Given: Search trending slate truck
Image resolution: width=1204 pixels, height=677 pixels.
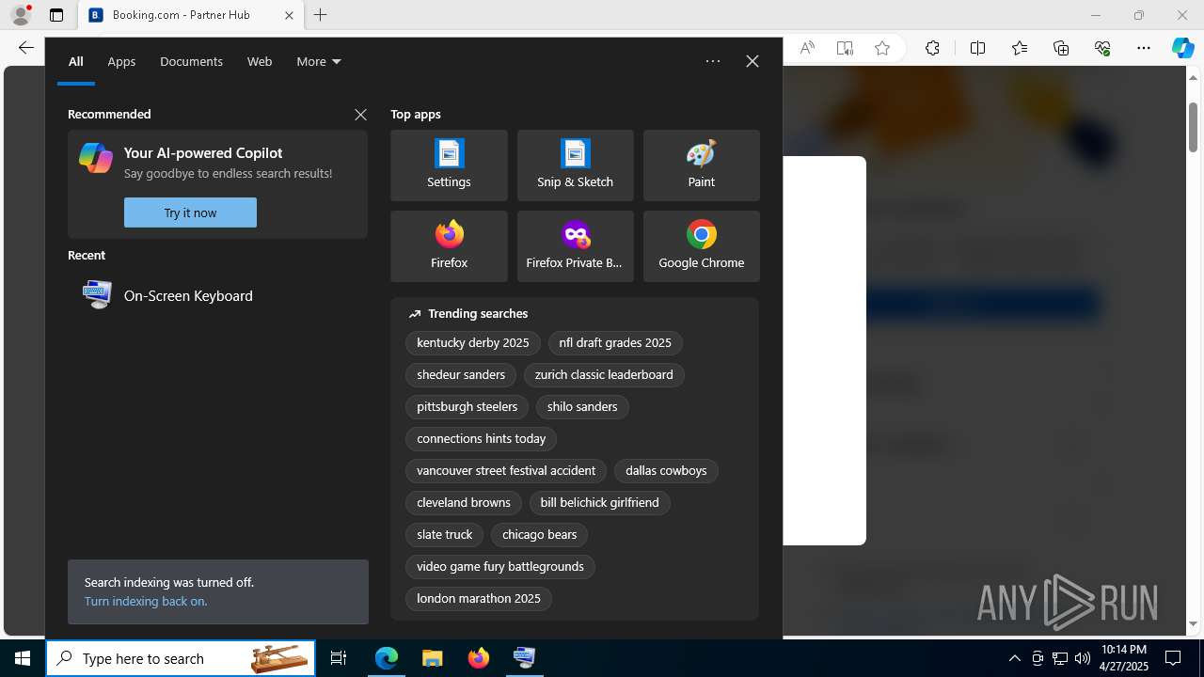Looking at the screenshot, I should (x=445, y=535).
